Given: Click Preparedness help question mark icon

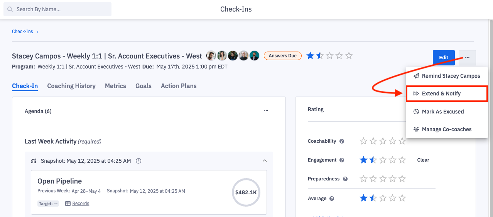Looking at the screenshot, I should (345, 179).
